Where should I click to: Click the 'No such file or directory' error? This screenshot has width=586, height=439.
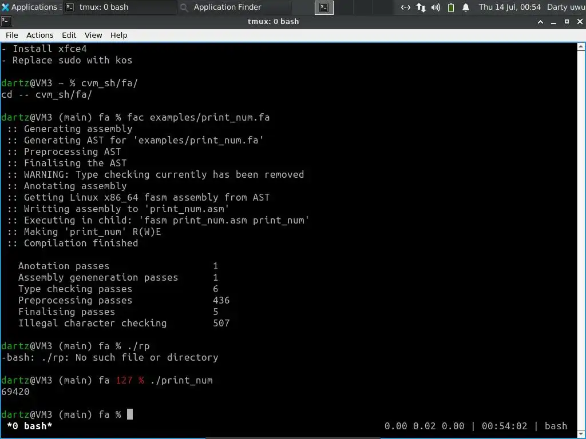[x=147, y=357]
